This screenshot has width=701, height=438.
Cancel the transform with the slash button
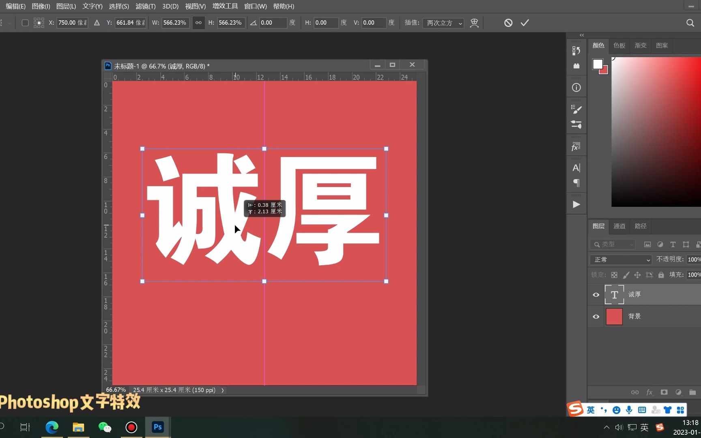tap(508, 23)
